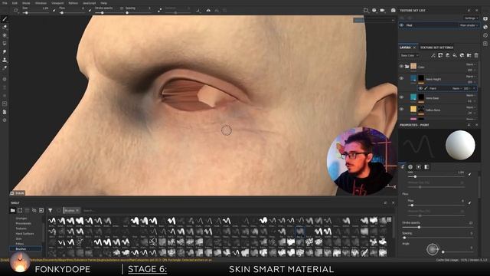Toggle visibility of the texture set

click(401, 25)
